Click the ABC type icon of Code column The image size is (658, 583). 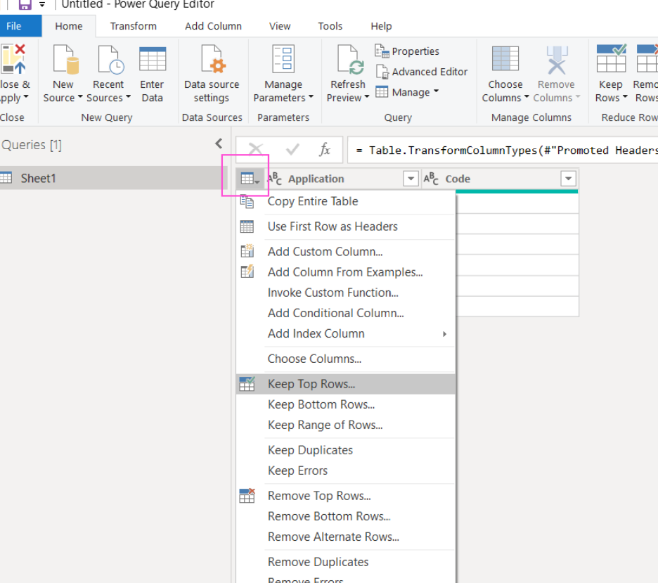pyautogui.click(x=431, y=179)
